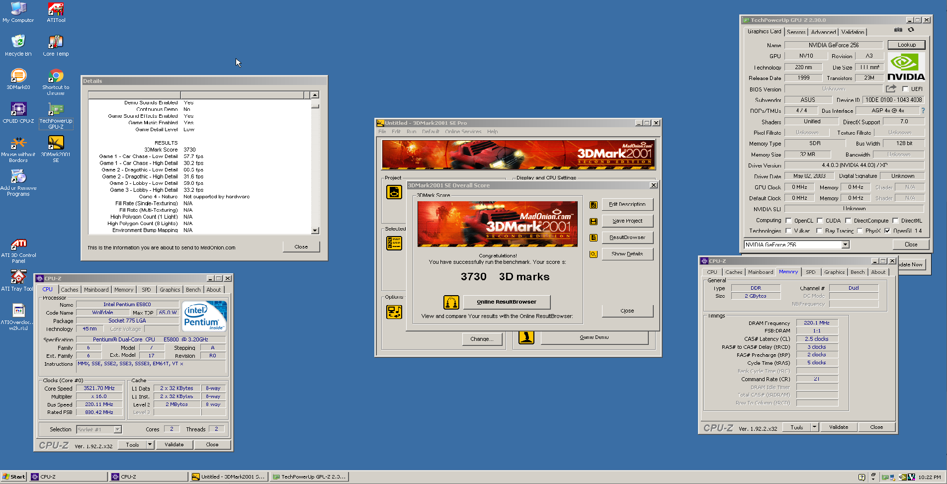Click the GPU-Z screenshot camera icon
Screen dimensions: 947x484
tap(898, 30)
